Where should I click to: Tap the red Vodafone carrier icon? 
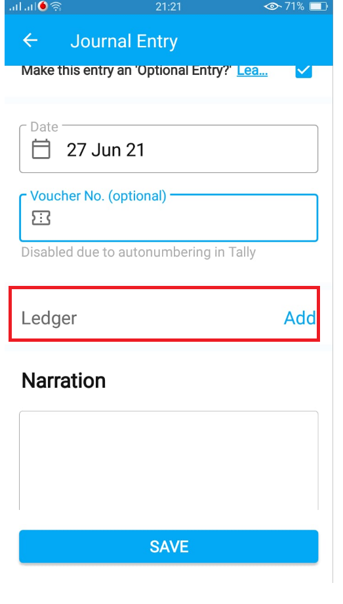43,7
